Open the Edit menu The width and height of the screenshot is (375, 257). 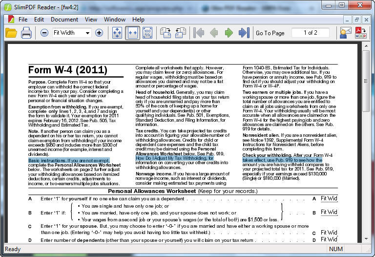[x=39, y=20]
